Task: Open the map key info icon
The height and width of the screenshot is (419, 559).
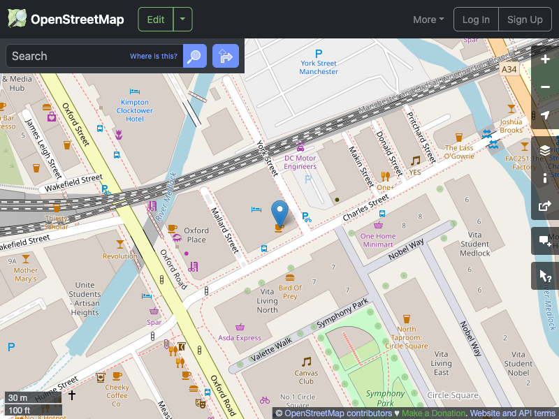Action: click(545, 178)
